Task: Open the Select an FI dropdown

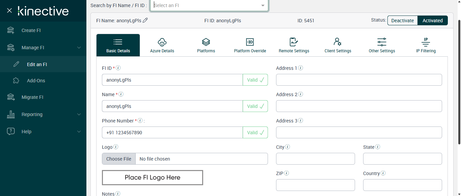Action: pos(209,5)
